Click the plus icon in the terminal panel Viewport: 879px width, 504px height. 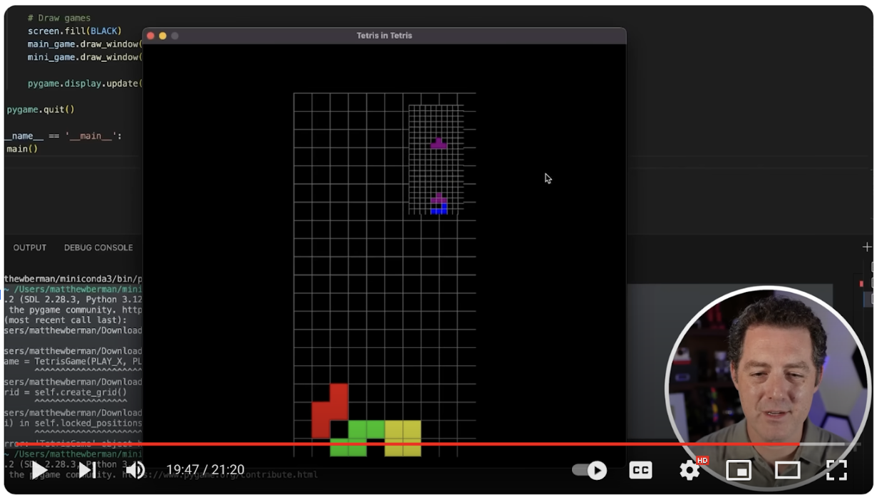point(867,247)
